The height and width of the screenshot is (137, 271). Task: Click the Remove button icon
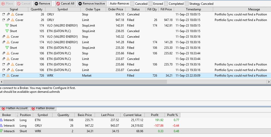[36, 4]
